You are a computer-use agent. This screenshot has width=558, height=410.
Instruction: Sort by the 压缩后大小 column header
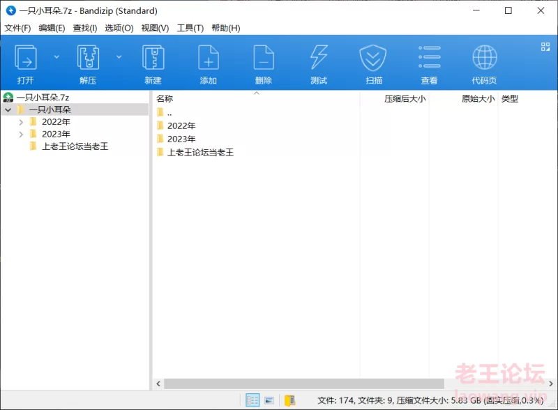(405, 98)
